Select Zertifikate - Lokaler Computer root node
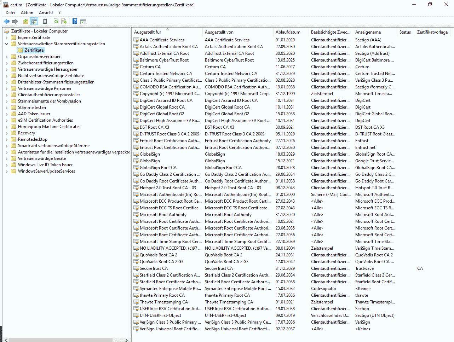Image resolution: width=454 pixels, height=342 pixels. [39, 31]
